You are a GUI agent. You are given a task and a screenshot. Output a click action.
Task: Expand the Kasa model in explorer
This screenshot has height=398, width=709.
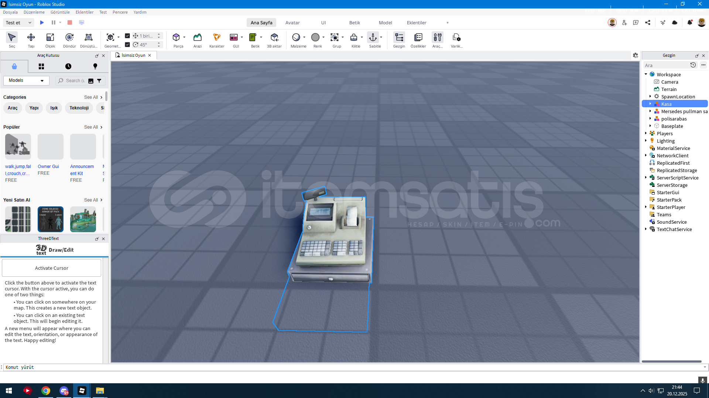650,104
